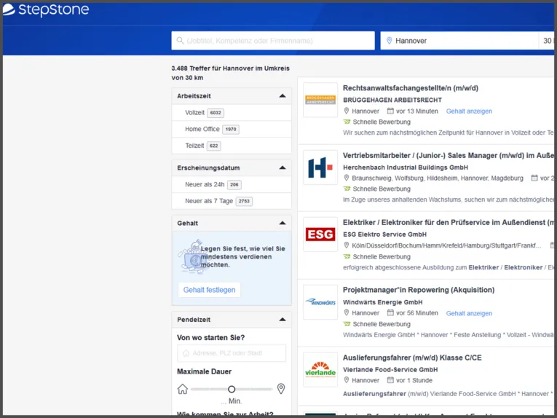
Task: Collapse the Pendelzeit filter section
Action: (x=283, y=319)
